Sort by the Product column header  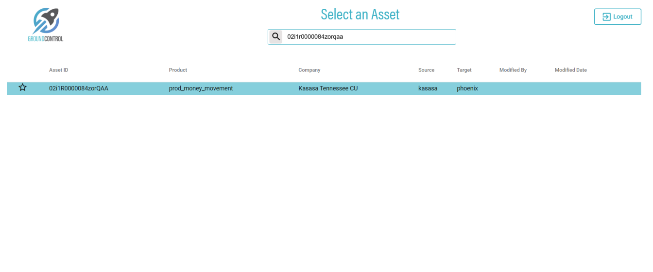pyautogui.click(x=178, y=70)
